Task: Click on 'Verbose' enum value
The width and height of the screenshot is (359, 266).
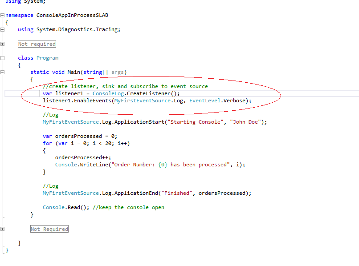Action: [234, 101]
